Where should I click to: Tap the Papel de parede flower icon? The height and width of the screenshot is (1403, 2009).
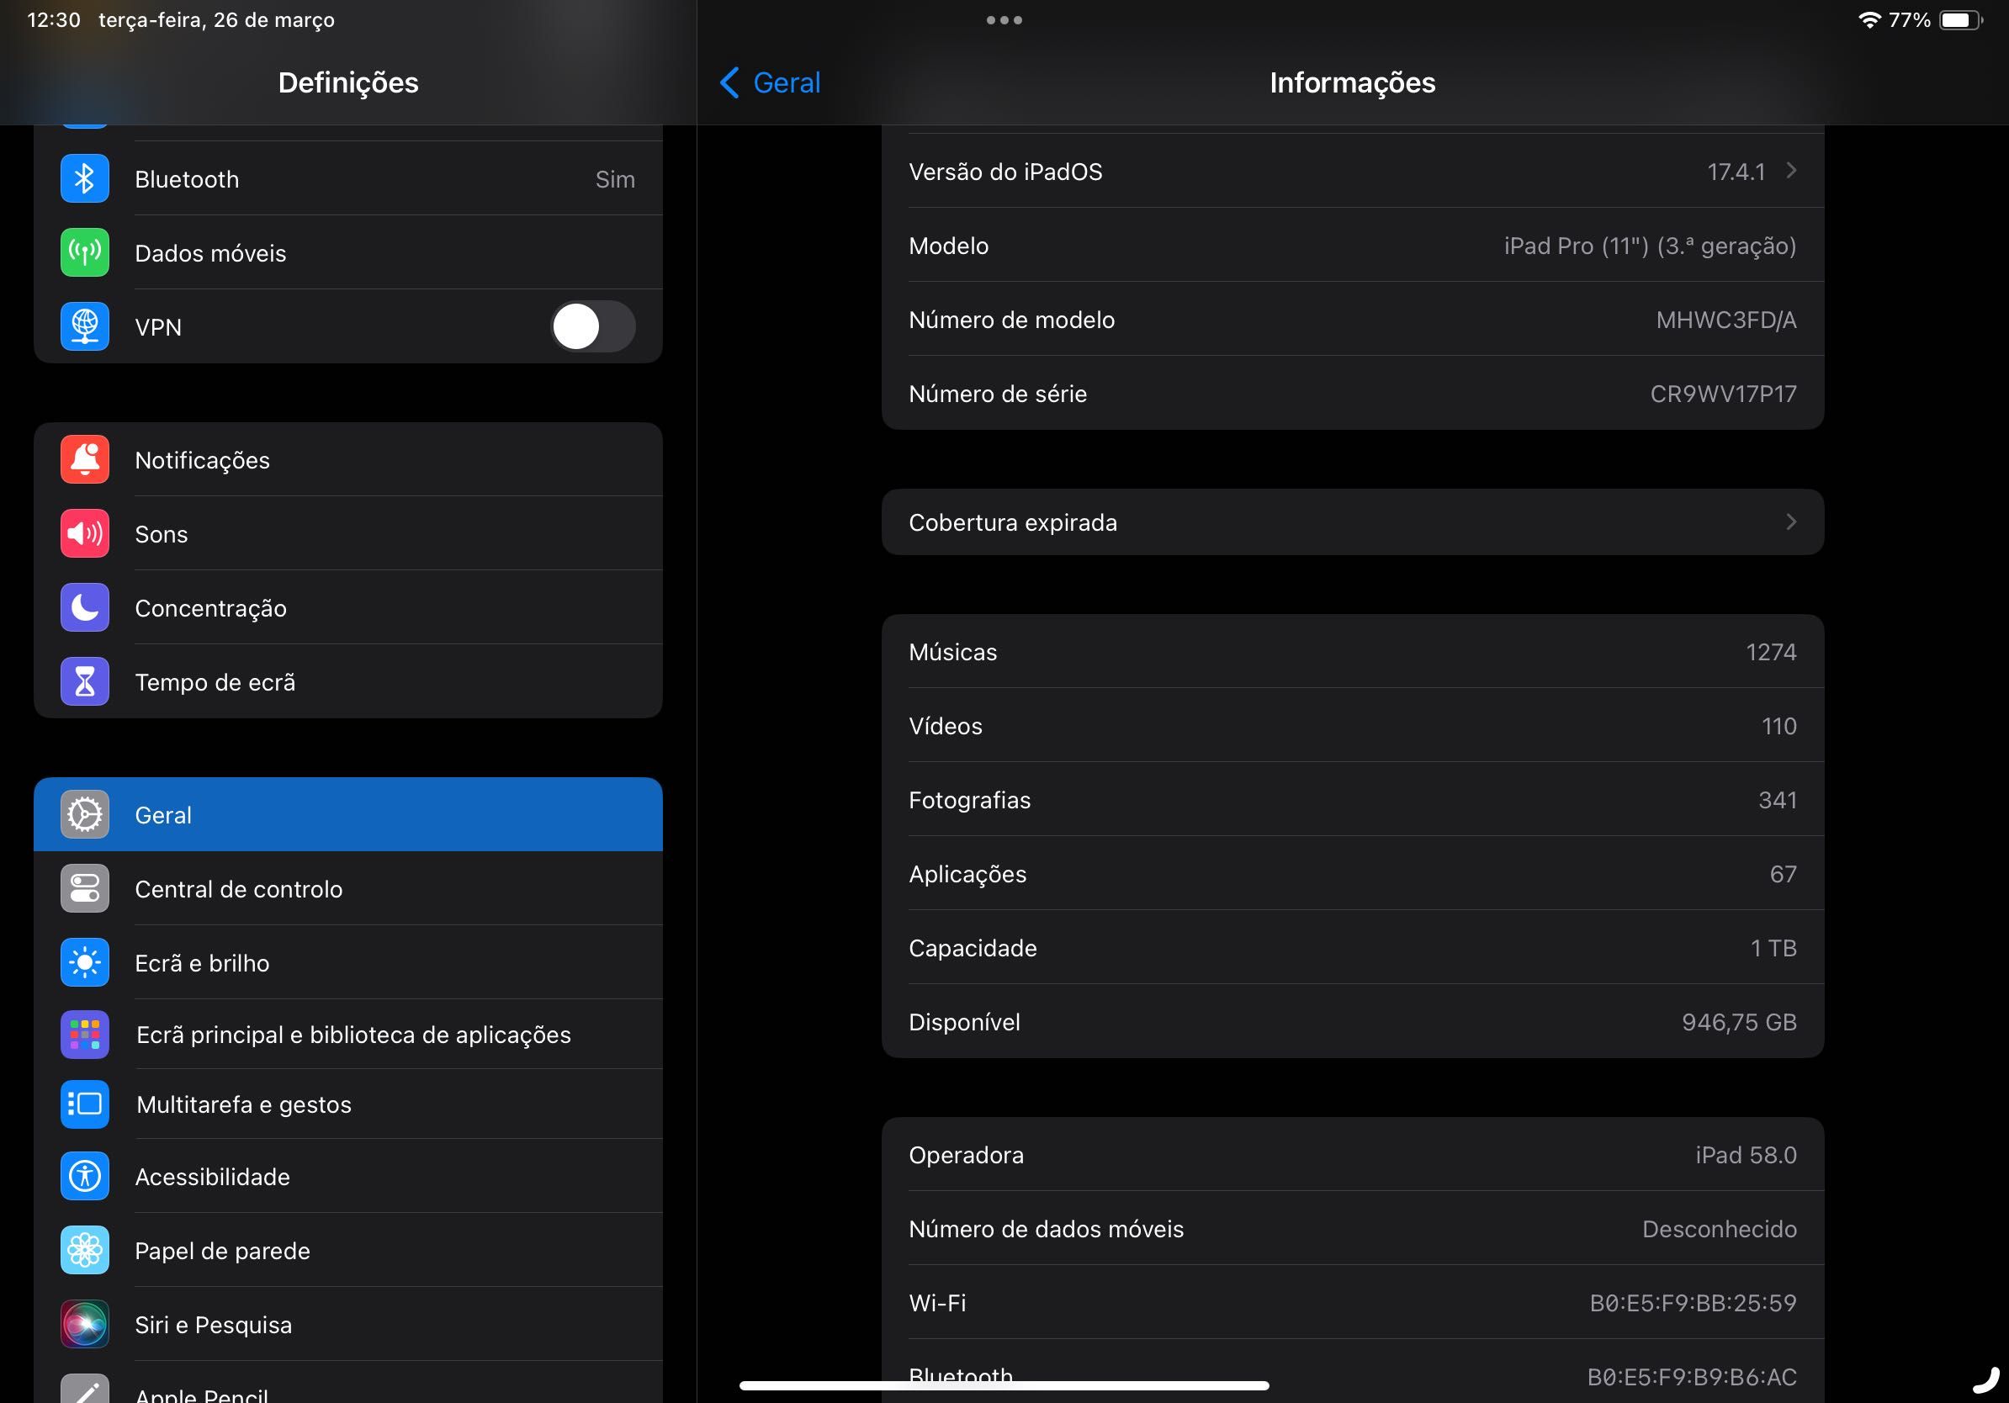point(85,1250)
